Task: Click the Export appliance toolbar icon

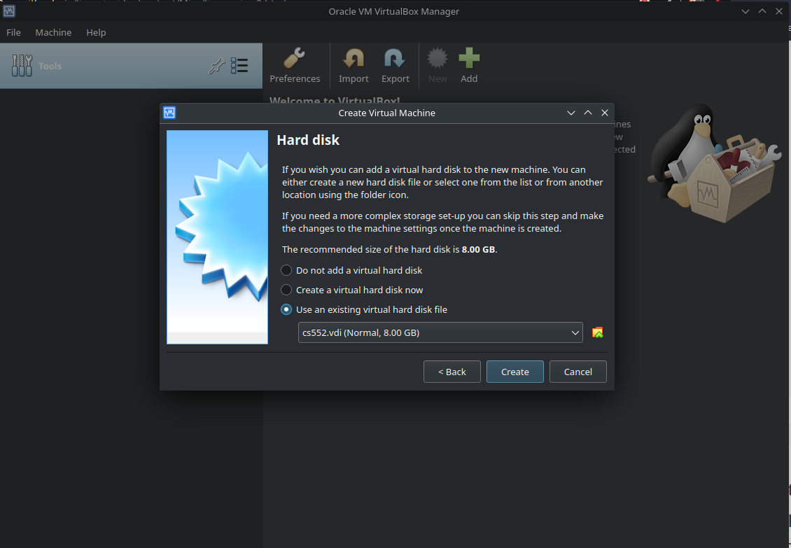Action: click(x=395, y=65)
